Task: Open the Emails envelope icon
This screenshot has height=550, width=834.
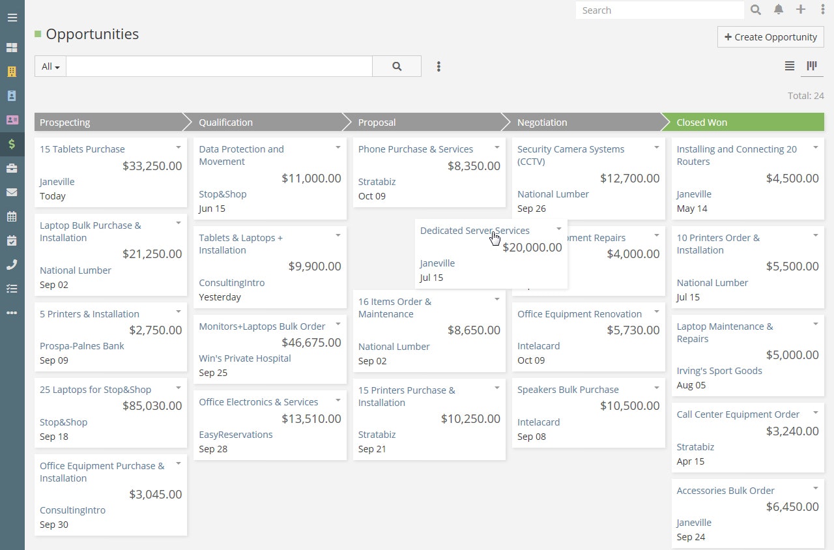Action: click(12, 192)
